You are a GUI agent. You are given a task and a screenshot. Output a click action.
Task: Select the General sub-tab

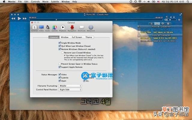[x=54, y=37]
